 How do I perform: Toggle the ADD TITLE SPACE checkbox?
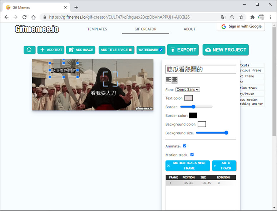tap(130, 50)
